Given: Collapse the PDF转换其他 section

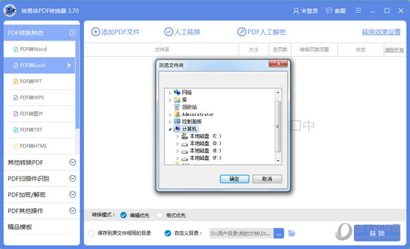Looking at the screenshot, I should [72, 33].
